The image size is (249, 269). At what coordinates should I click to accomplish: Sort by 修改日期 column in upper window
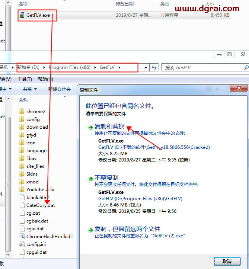pos(125,4)
